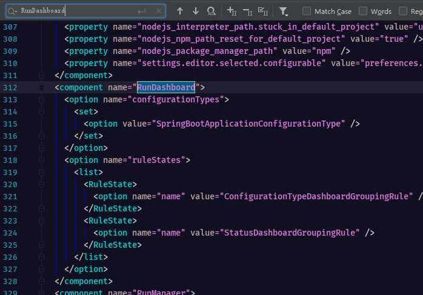Unselect the last occurrence
The width and height of the screenshot is (423, 295).
(x=247, y=12)
